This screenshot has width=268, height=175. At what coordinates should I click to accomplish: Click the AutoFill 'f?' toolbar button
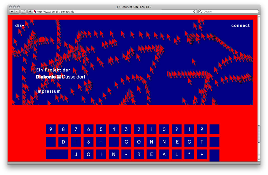click(23, 11)
